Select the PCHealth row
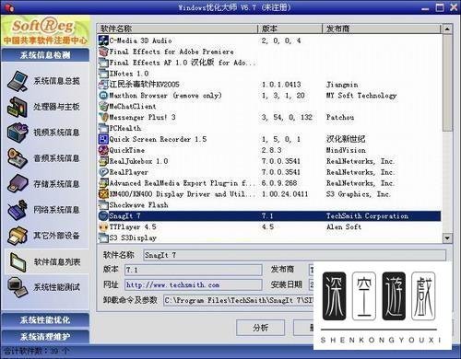This screenshot has width=461, height=359. (x=269, y=128)
